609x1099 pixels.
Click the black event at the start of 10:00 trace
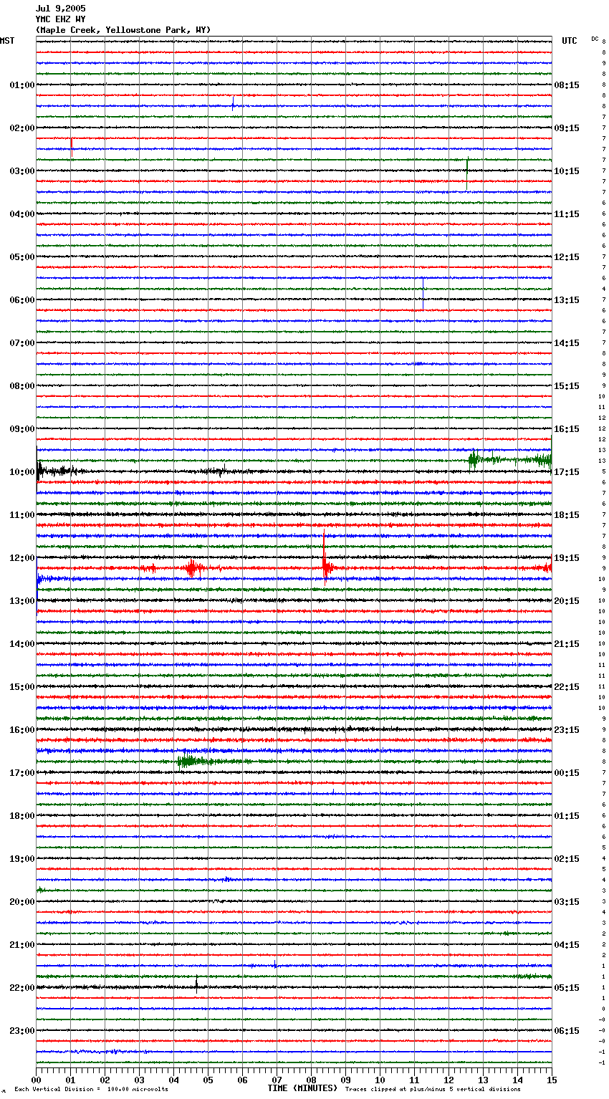click(42, 471)
